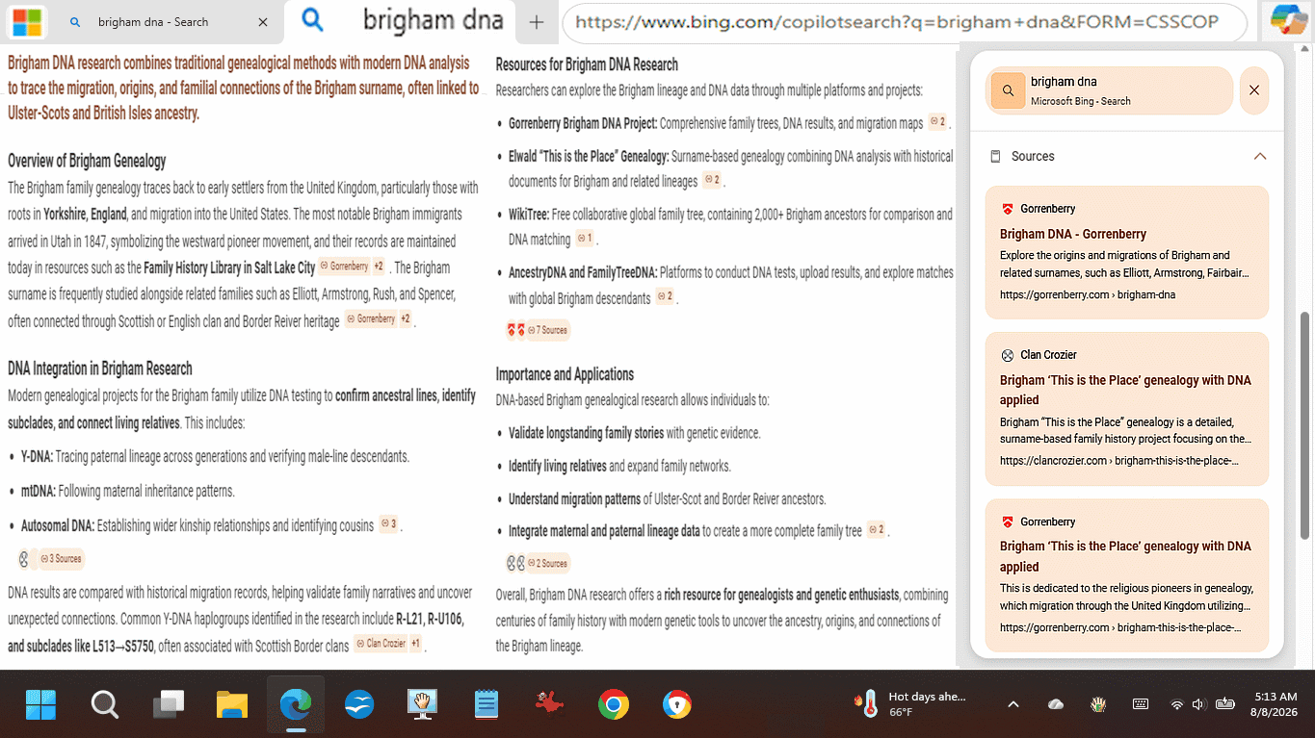The image size is (1315, 738).
Task: Click the 'DNA Integration in Brigham Research' heading
Action: point(100,369)
